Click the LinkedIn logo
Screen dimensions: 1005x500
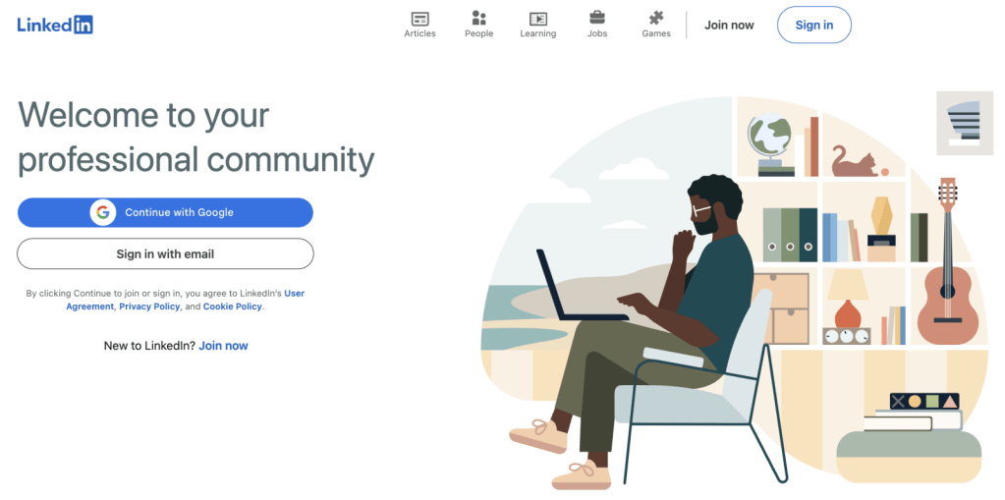(x=55, y=25)
